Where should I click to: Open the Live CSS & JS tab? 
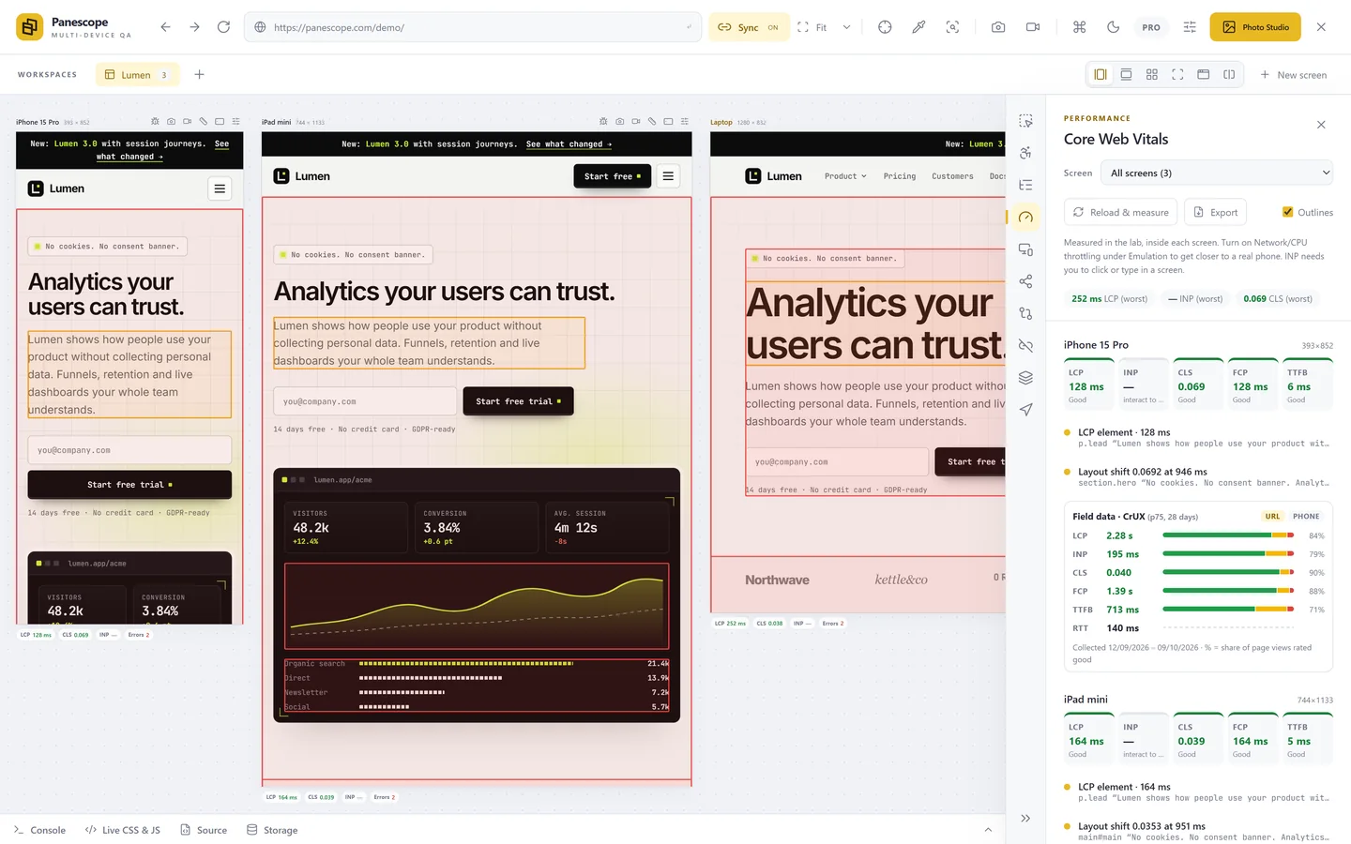(x=123, y=830)
